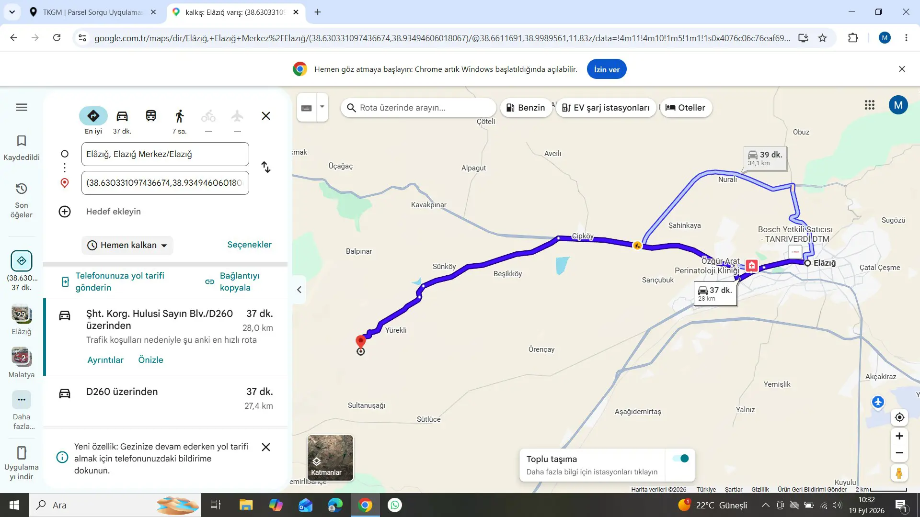Click the Rota üzerinde arayın search field
Screen dimensions: 920x517
(x=418, y=108)
